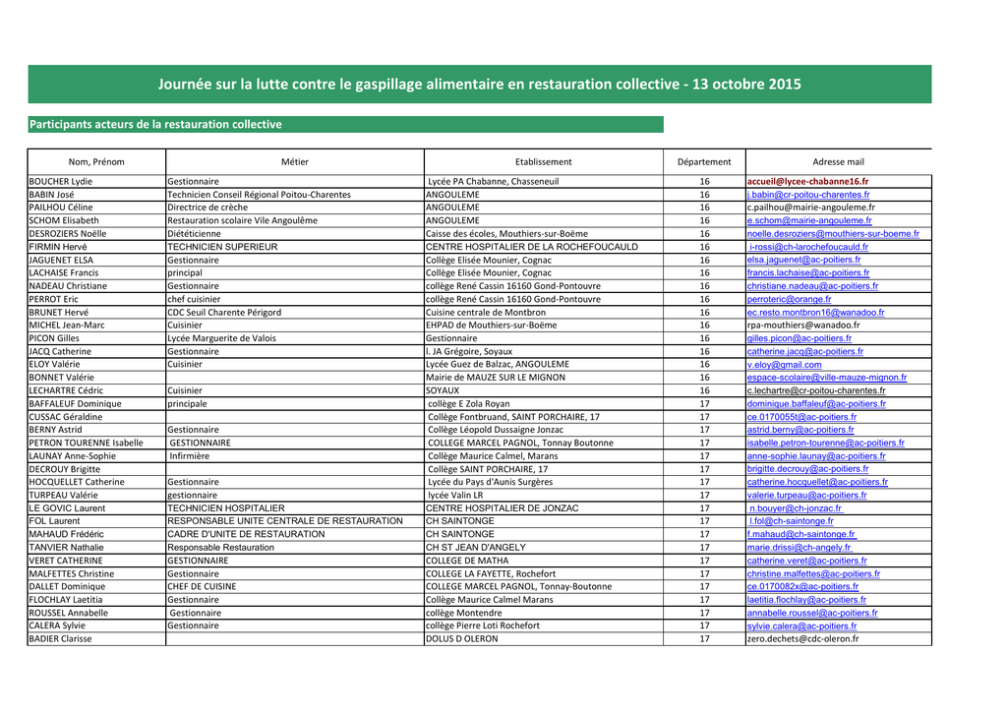Select the 'Etablissement' column header
Viewport: 1007px width, 713px height.
point(543,162)
